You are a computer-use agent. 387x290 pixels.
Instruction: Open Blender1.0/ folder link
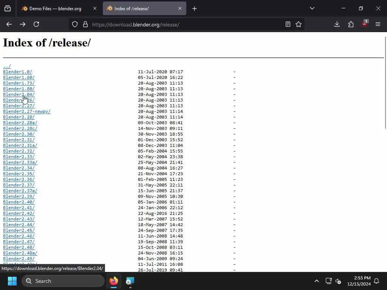coord(17,72)
